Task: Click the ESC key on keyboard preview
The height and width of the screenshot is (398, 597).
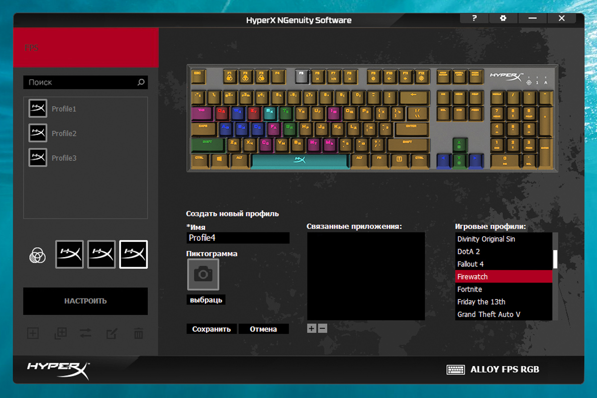Action: (x=199, y=76)
